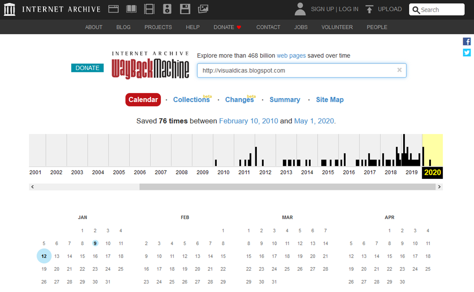Viewport: 474px width, 292px height.
Task: Click the timeline horizontal scrollbar thumb
Action: click(287, 187)
